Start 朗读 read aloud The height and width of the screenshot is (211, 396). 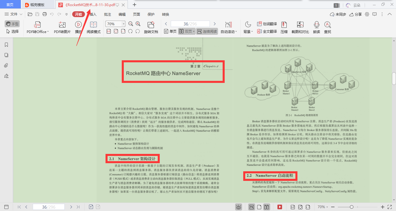(x=317, y=28)
